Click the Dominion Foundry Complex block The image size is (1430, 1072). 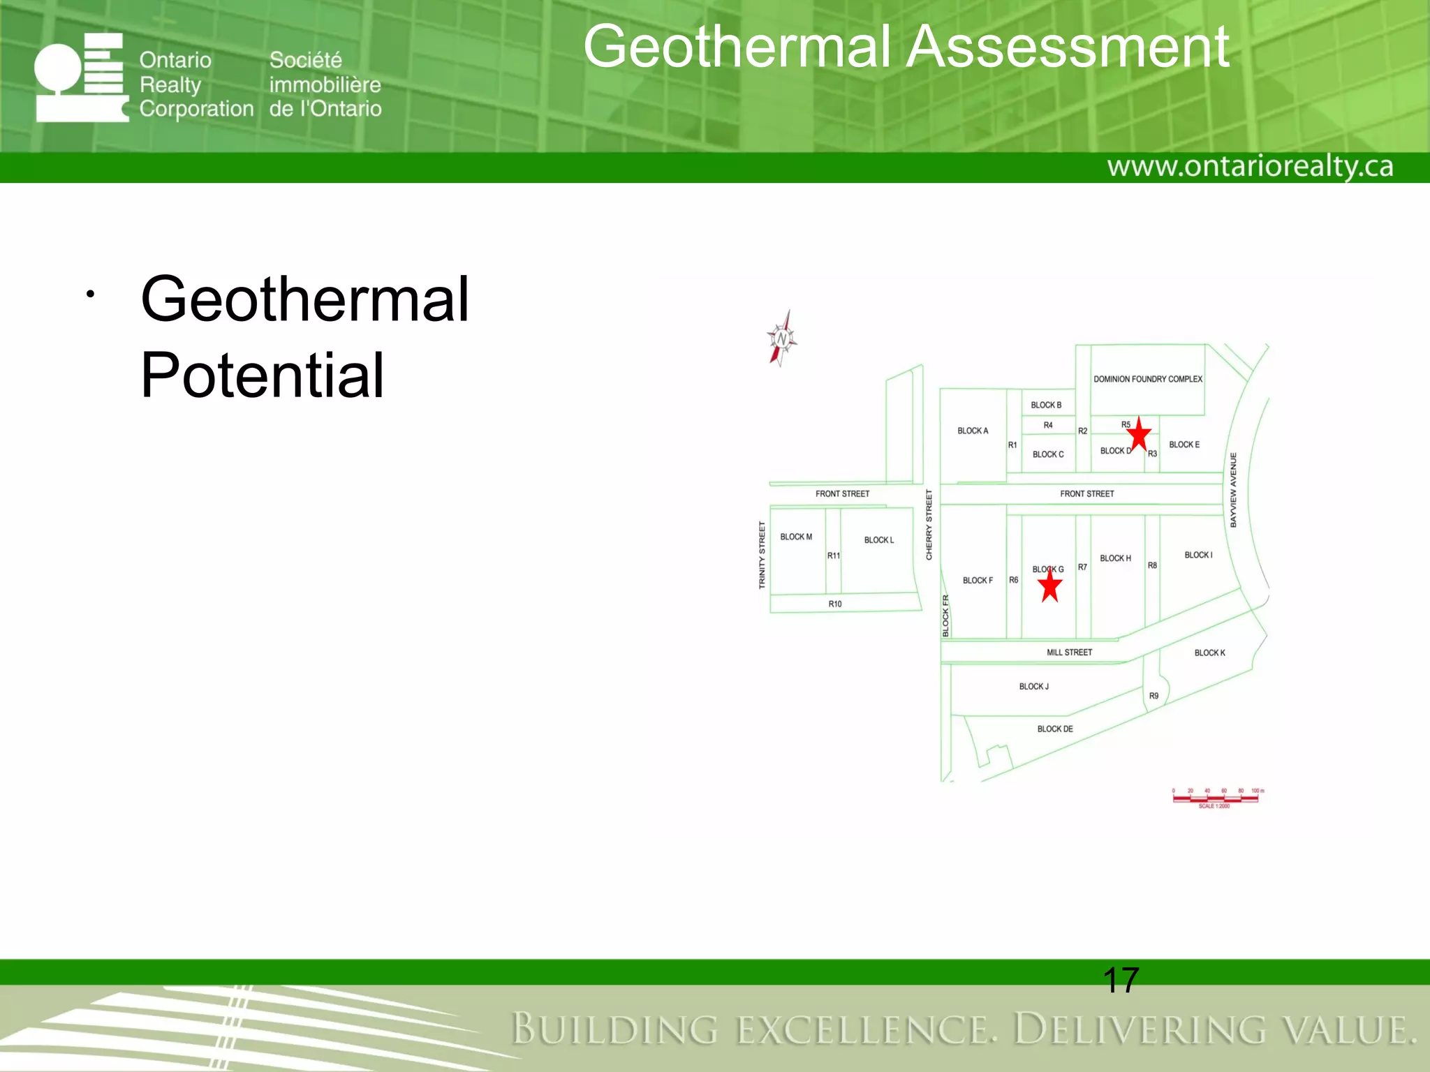pyautogui.click(x=1148, y=379)
